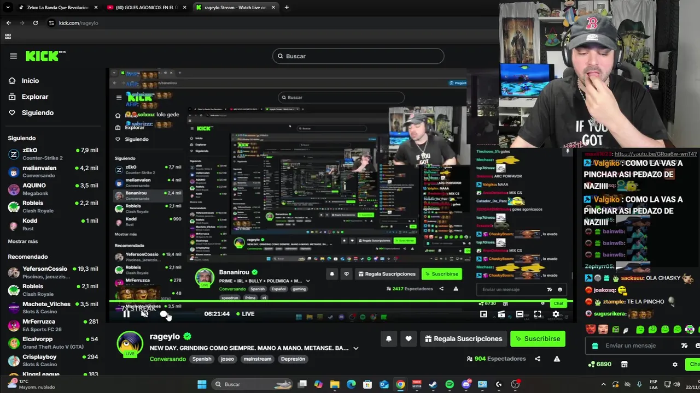Open YefersonCossio recommended channel
This screenshot has width=700, height=393.
[52, 272]
